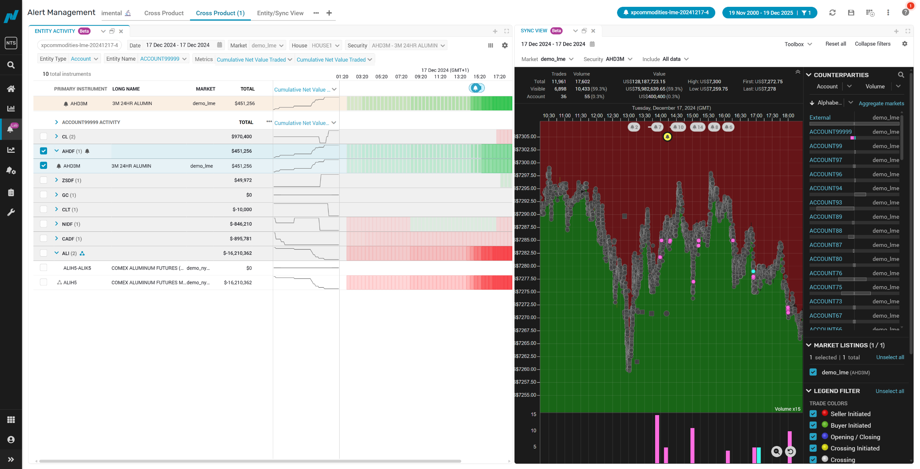Search counterparties with magnifier icon
The image size is (920, 469).
[901, 75]
